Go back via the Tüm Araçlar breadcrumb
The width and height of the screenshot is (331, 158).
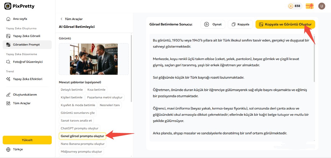[71, 19]
